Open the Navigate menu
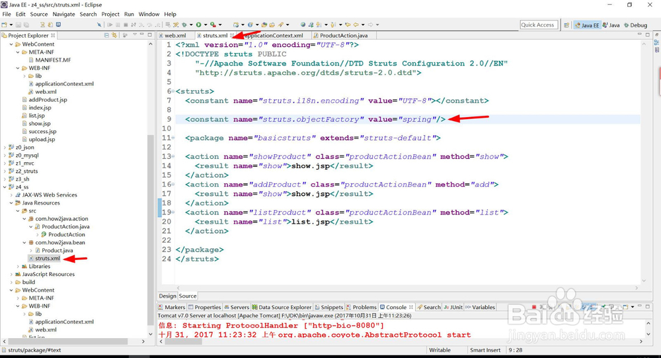The image size is (661, 358). [x=63, y=14]
